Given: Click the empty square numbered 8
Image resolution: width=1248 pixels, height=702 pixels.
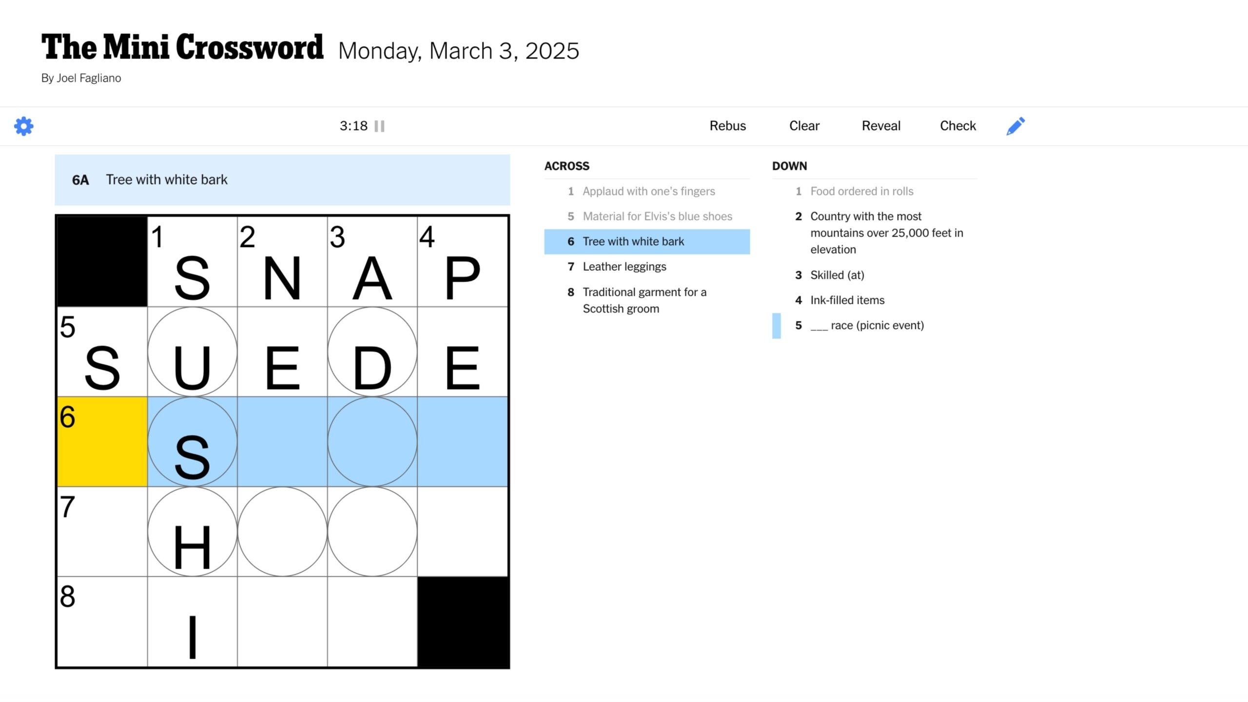Looking at the screenshot, I should point(102,622).
